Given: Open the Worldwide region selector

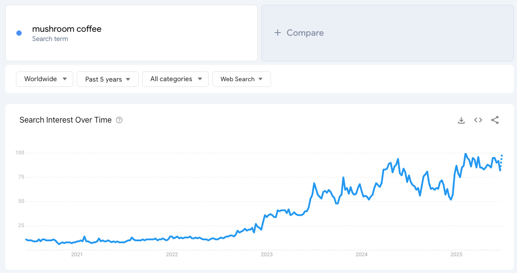Looking at the screenshot, I should pyautogui.click(x=44, y=79).
